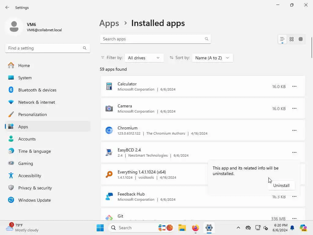Image resolution: width=313 pixels, height=235 pixels.
Task: Open Time & language settings
Action: coord(48,151)
